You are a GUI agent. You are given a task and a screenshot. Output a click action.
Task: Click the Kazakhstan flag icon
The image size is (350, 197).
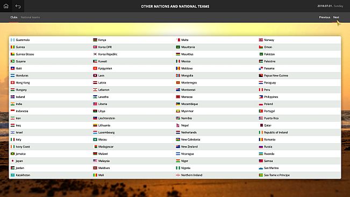click(x=13, y=175)
